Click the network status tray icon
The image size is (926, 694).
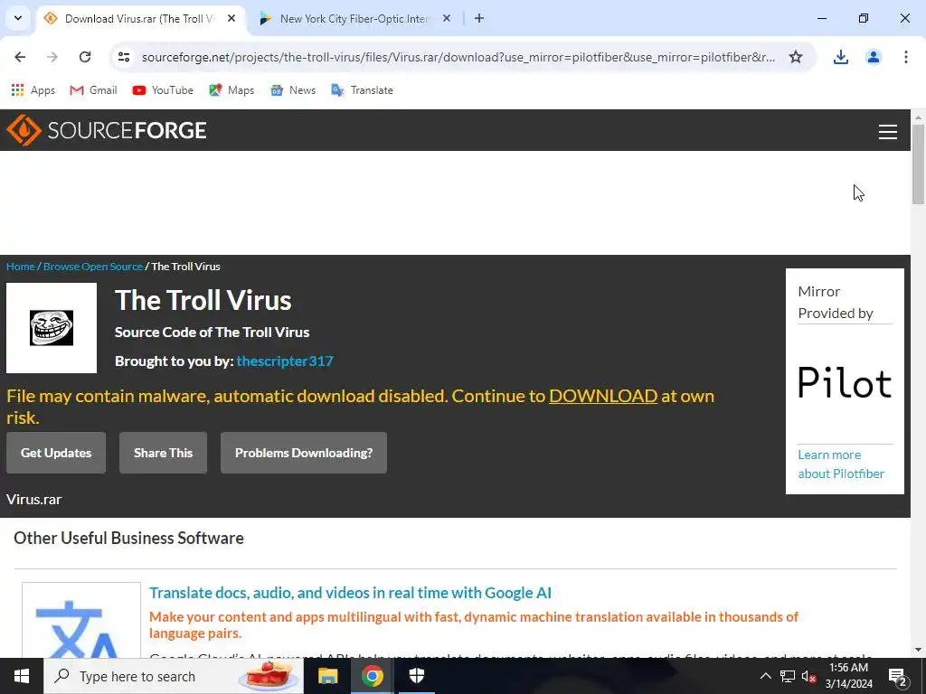click(788, 676)
